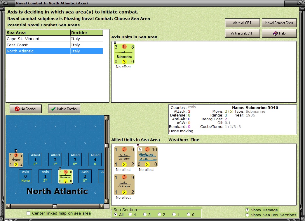This screenshot has height=221, width=305.
Task: Select the Italian Submarine counter in Axis Units
Action: (124, 54)
